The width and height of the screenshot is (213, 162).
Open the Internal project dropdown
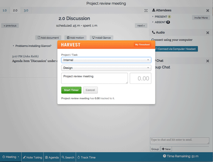click(x=106, y=60)
